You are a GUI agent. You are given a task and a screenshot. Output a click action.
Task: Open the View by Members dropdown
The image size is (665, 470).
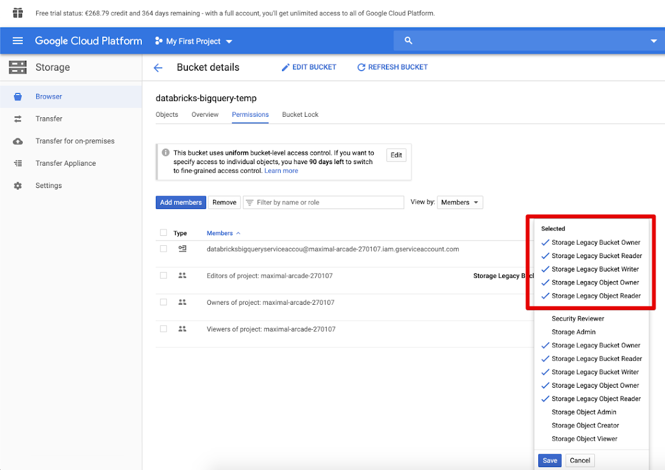click(x=459, y=202)
